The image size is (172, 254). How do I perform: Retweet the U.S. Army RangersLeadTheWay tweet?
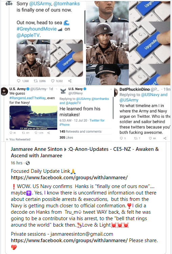(x=23, y=133)
